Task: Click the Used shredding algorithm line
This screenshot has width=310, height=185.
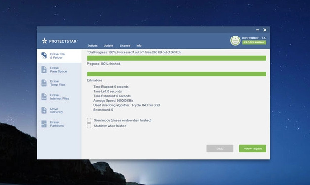Action: pos(127,105)
